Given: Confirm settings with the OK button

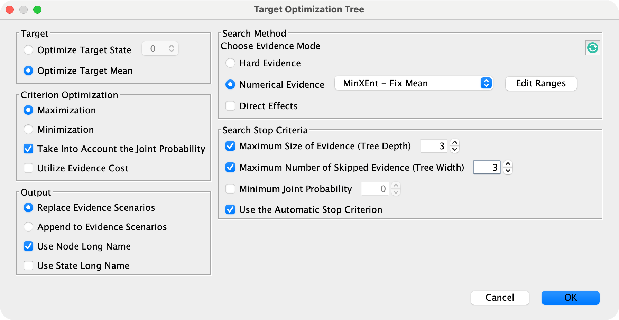Looking at the screenshot, I should 570,298.
